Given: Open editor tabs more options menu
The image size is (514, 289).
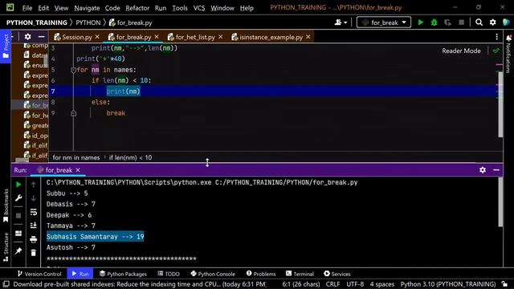Looking at the screenshot, I should pyautogui.click(x=496, y=37).
